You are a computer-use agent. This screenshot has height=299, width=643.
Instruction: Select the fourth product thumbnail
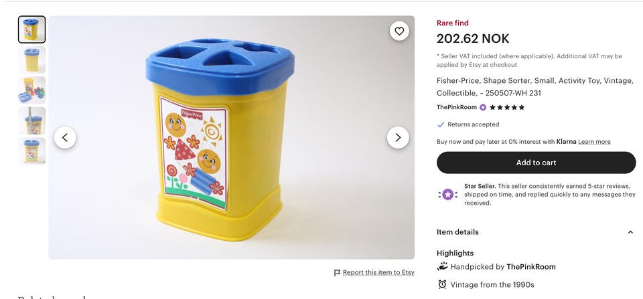tap(32, 120)
